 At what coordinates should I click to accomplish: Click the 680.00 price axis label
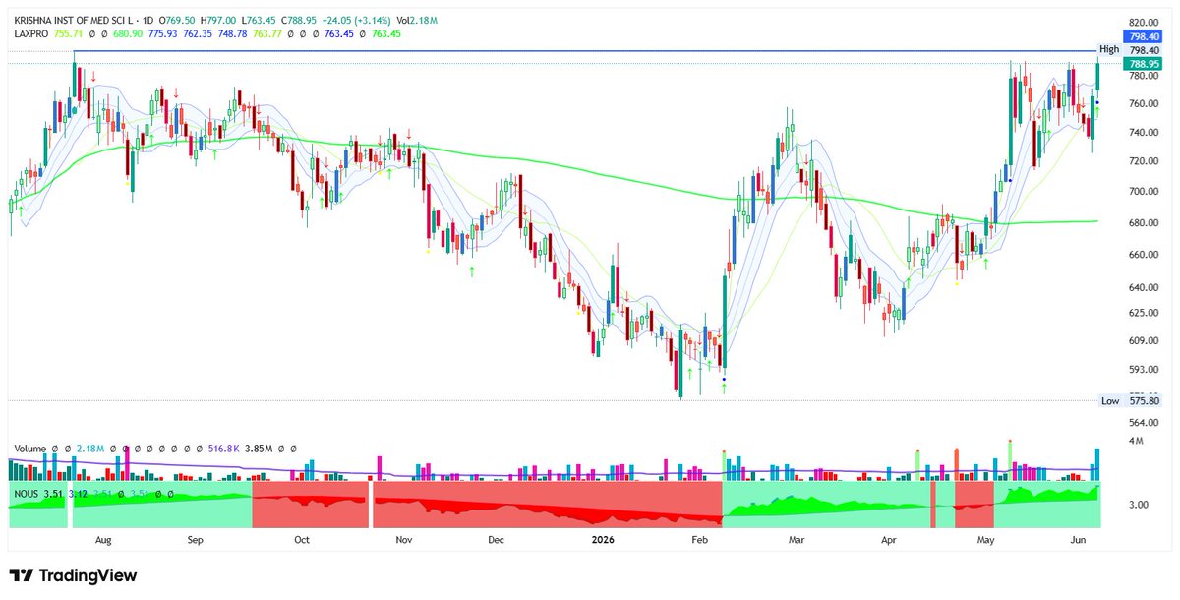click(x=1146, y=223)
